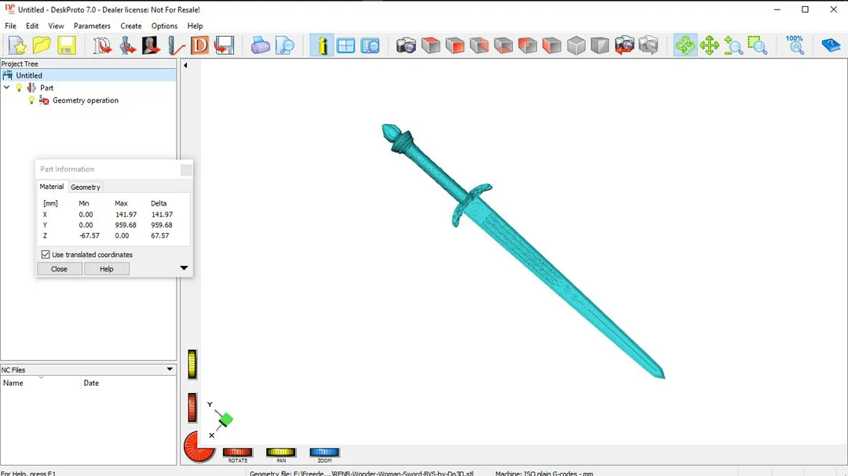Activate the green four-arrow pan icon

click(709, 45)
